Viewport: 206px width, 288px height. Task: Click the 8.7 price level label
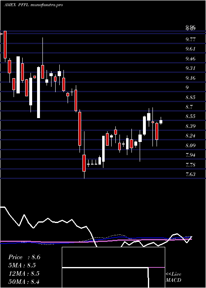click(x=189, y=107)
